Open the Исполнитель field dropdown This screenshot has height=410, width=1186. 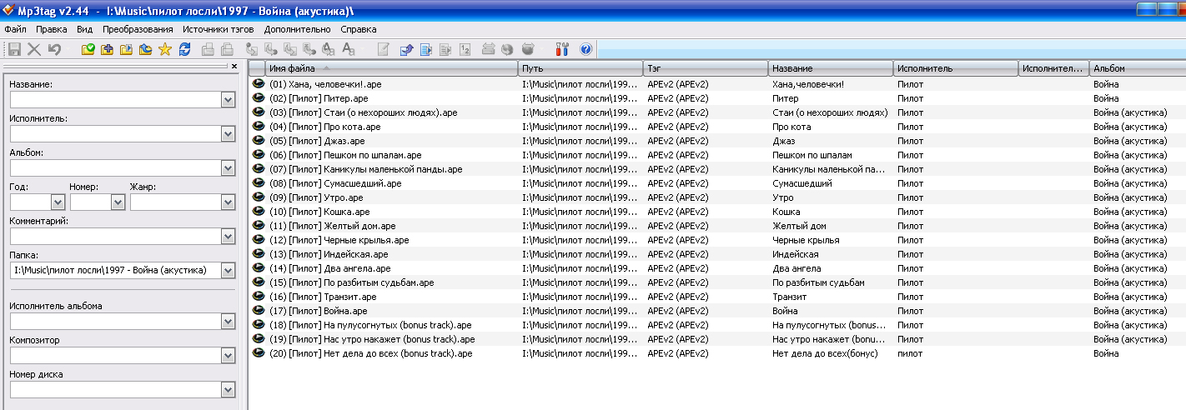[229, 133]
